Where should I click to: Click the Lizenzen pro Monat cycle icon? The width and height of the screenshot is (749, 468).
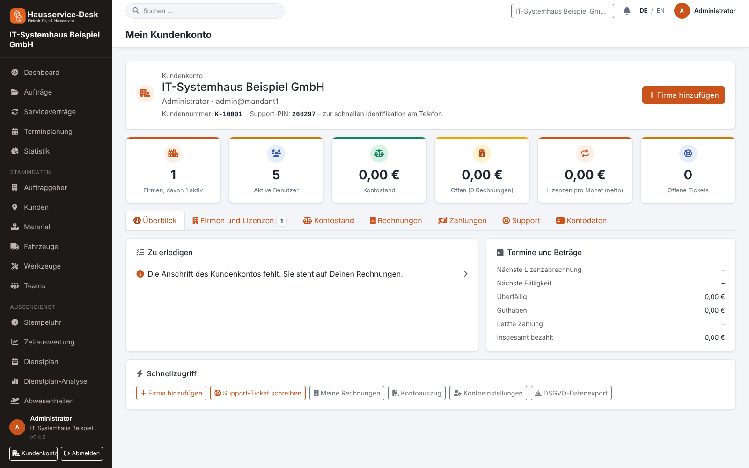tap(585, 154)
